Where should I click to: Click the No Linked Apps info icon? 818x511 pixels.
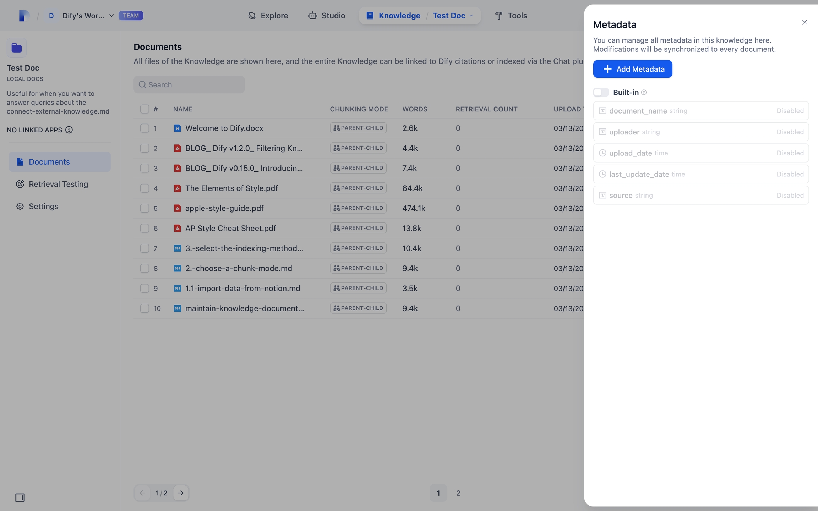pos(69,130)
